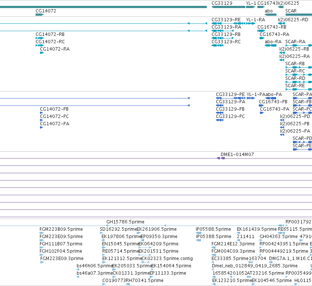Select protein CG14072-PC
This screenshot has height=286, width=312.
coord(41,120)
